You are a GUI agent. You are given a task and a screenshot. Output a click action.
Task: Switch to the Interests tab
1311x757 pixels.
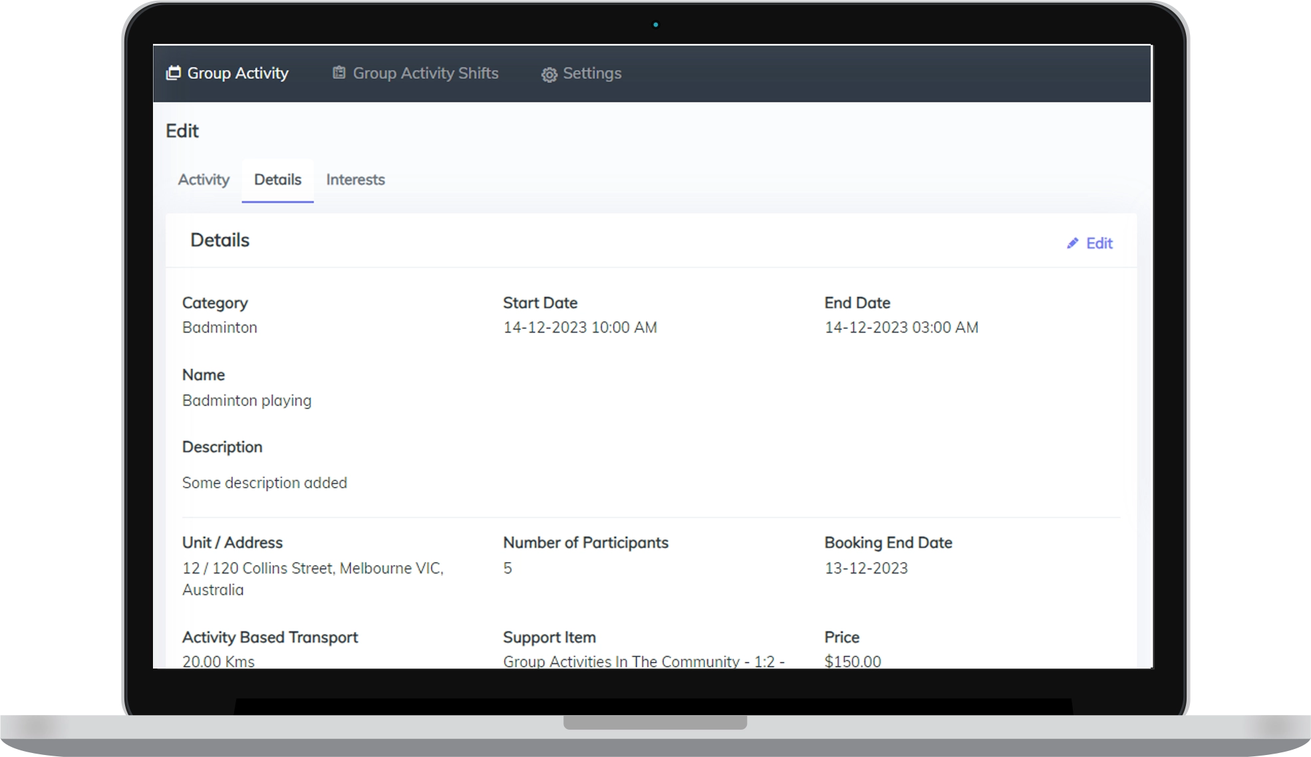click(x=355, y=180)
